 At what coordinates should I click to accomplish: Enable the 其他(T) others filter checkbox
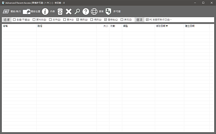(122, 20)
